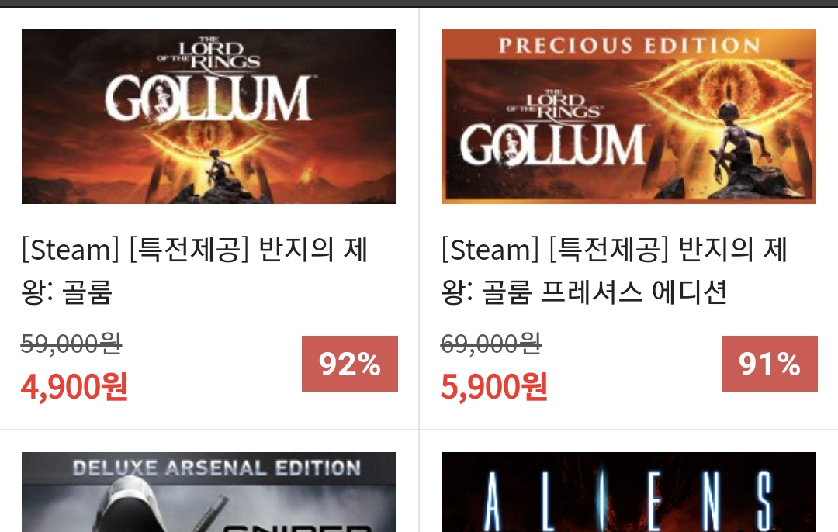The height and width of the screenshot is (532, 838).
Task: Click the GOLLUM logo text on Precious Edition banner
Action: tap(552, 145)
